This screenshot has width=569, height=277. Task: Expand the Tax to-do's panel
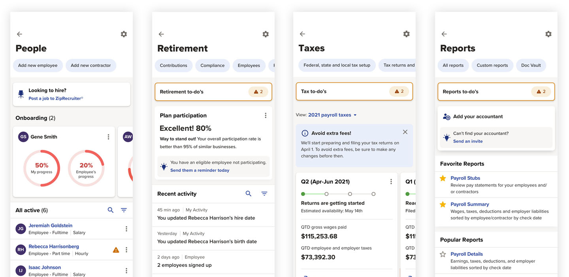click(354, 91)
